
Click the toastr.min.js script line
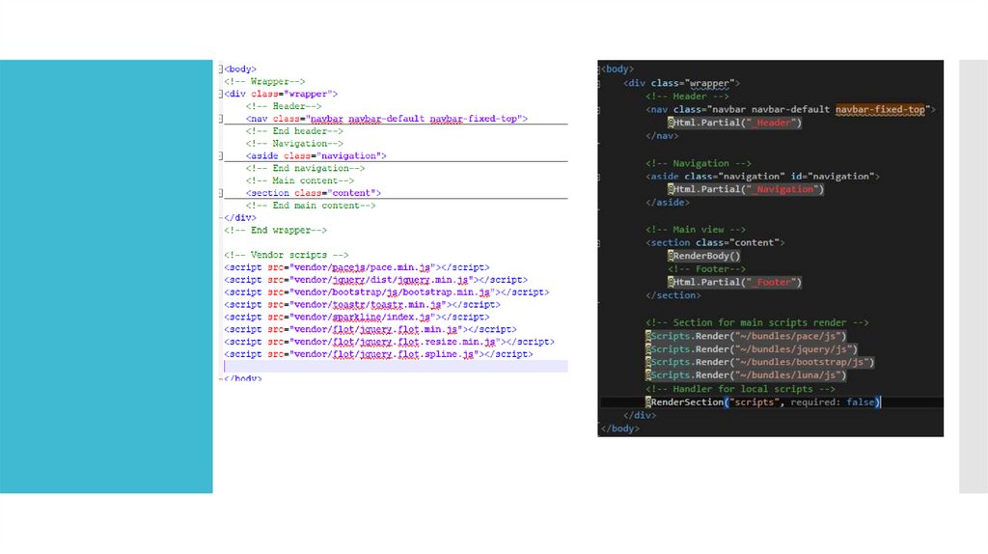(363, 304)
